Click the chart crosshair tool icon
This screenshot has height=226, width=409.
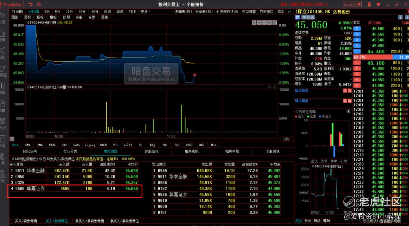(x=254, y=23)
